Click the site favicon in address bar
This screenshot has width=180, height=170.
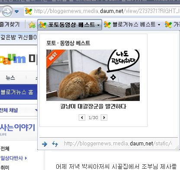click(x=29, y=11)
